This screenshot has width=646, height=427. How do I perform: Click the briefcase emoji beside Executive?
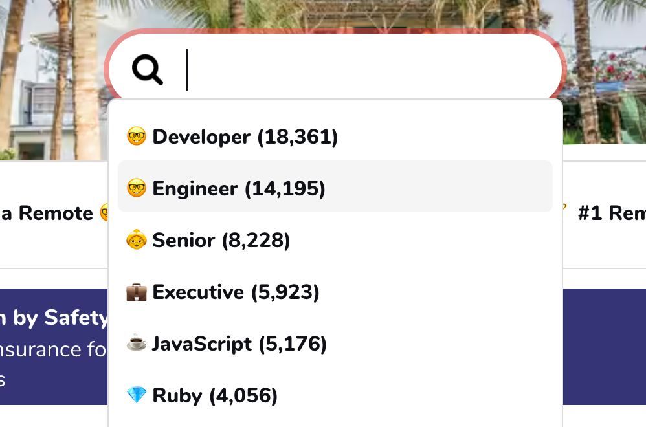[x=136, y=292]
